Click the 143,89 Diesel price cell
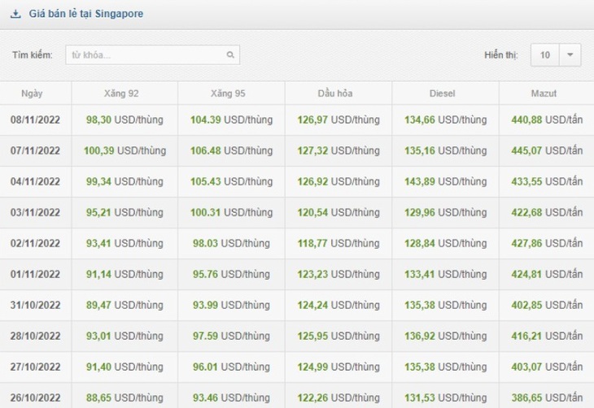Screen dimensions: 594x408 446,182
